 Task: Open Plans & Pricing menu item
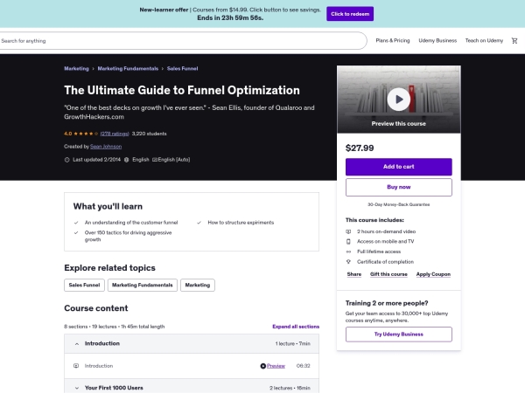(393, 40)
